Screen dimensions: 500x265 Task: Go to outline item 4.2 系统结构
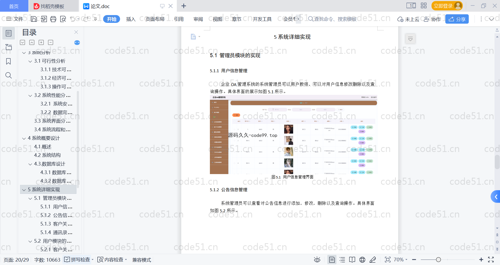click(x=47, y=155)
